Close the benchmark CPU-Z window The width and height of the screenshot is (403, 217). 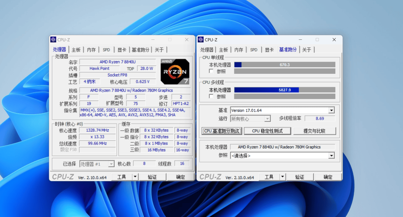pos(334,39)
